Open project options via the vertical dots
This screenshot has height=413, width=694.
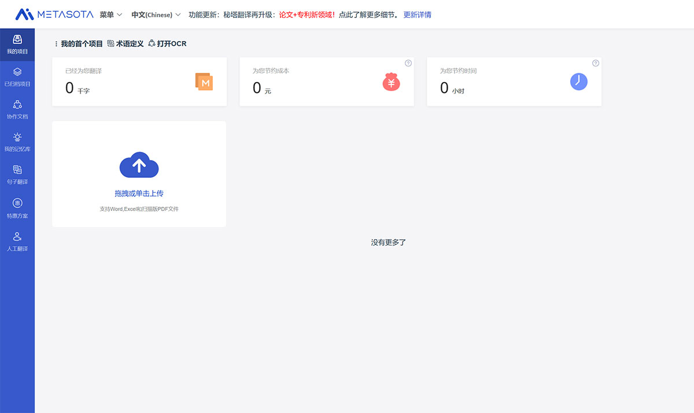click(x=55, y=43)
